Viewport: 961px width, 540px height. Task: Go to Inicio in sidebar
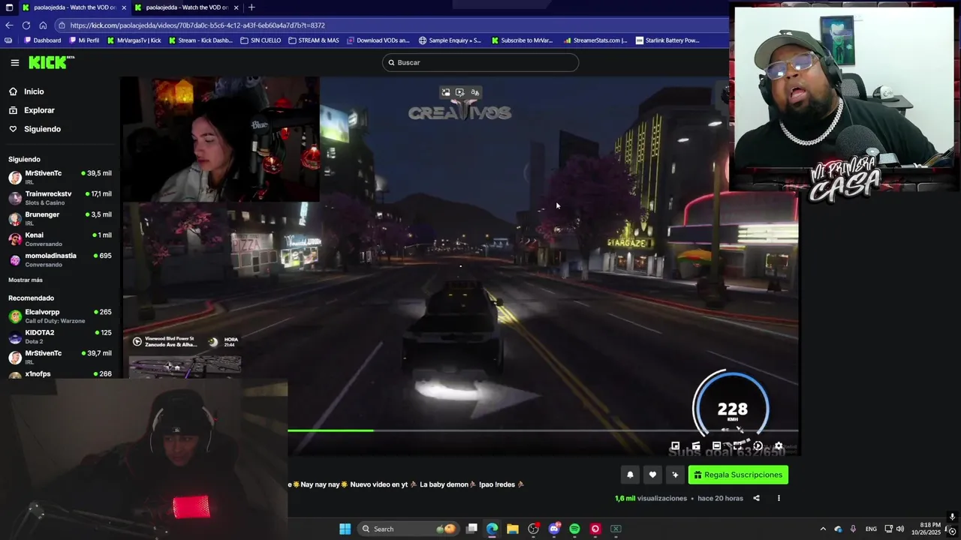coord(34,91)
